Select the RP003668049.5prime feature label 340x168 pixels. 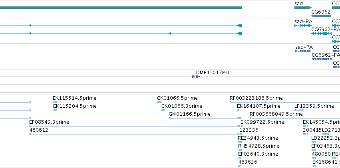276,114
